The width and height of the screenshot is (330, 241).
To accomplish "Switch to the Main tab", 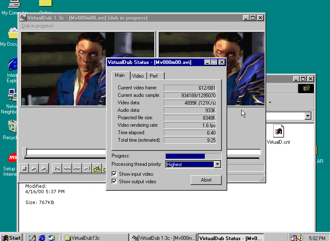I will tap(120, 75).
